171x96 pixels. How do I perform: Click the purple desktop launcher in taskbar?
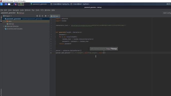coord(6,4)
